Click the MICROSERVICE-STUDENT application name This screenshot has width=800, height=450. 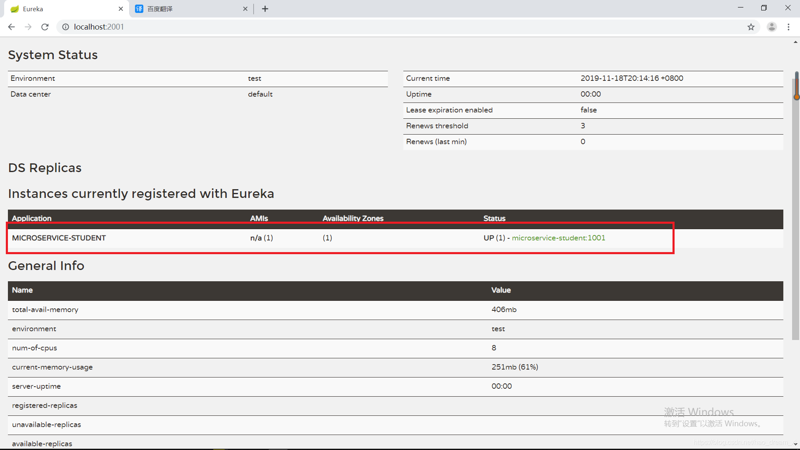[59, 238]
